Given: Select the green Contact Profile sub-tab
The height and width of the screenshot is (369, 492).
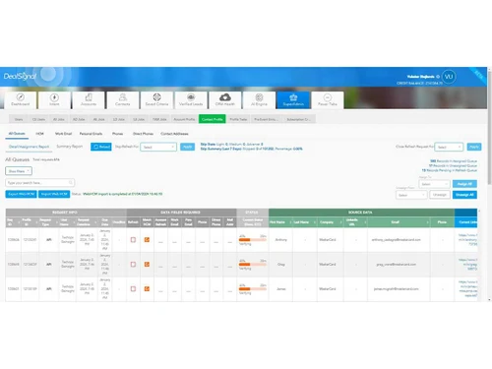Looking at the screenshot, I should (213, 119).
